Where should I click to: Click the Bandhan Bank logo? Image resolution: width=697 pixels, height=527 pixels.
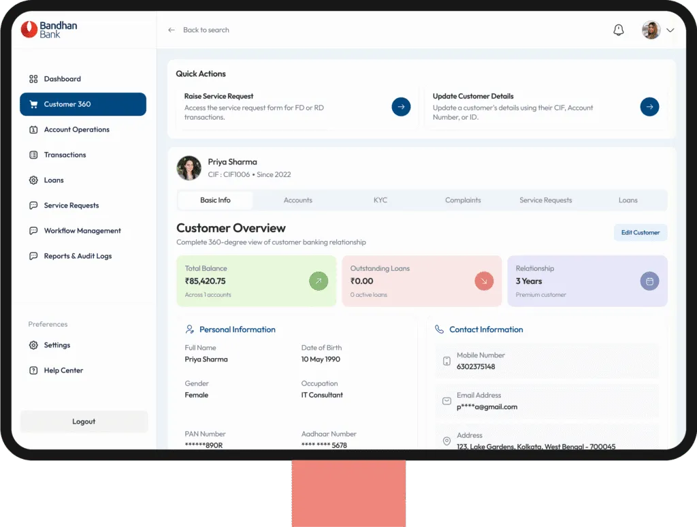(x=49, y=29)
